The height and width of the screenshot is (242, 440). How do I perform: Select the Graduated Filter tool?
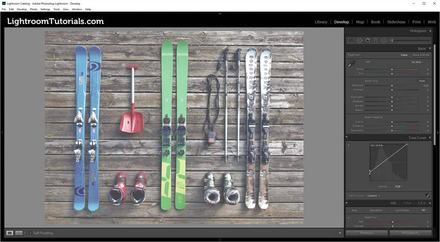coord(376,40)
